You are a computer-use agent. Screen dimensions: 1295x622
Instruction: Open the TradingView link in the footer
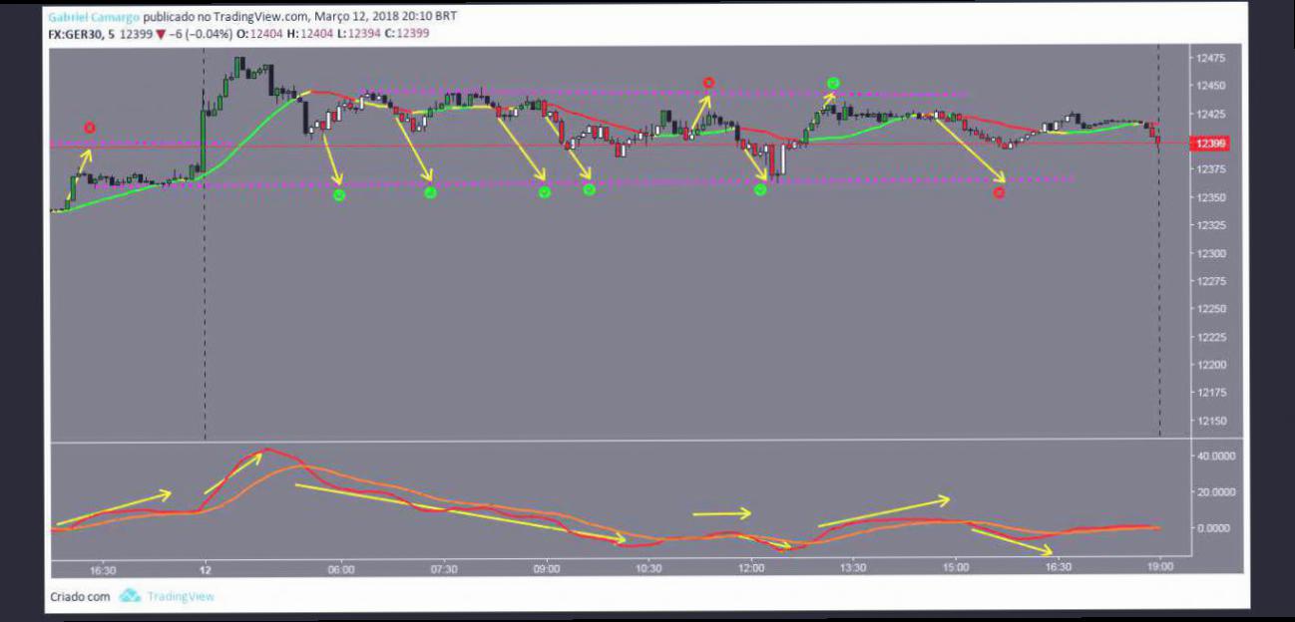tap(181, 596)
